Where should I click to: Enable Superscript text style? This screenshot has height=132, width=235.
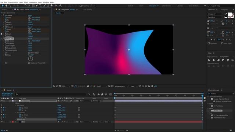coord(227,40)
